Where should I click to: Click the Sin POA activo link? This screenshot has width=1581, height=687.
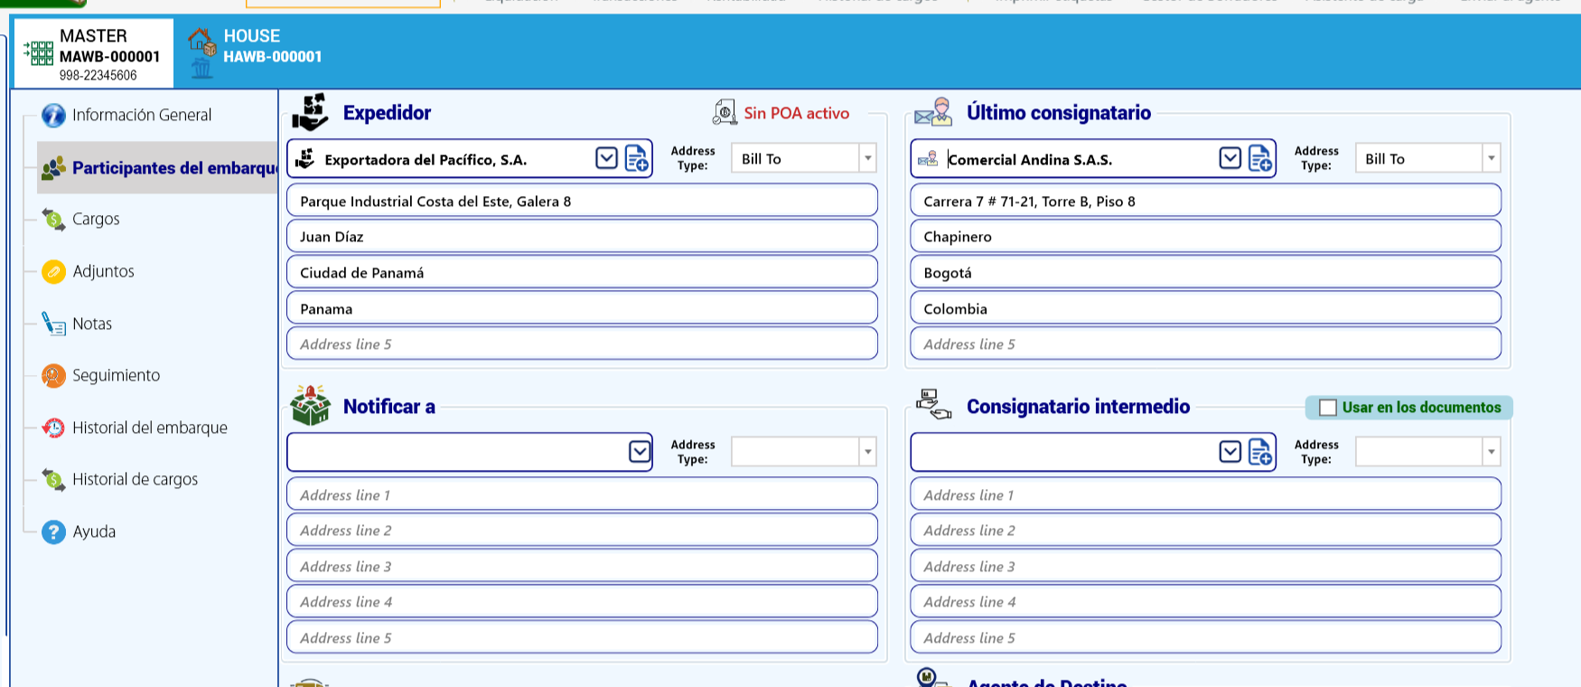[x=796, y=113]
